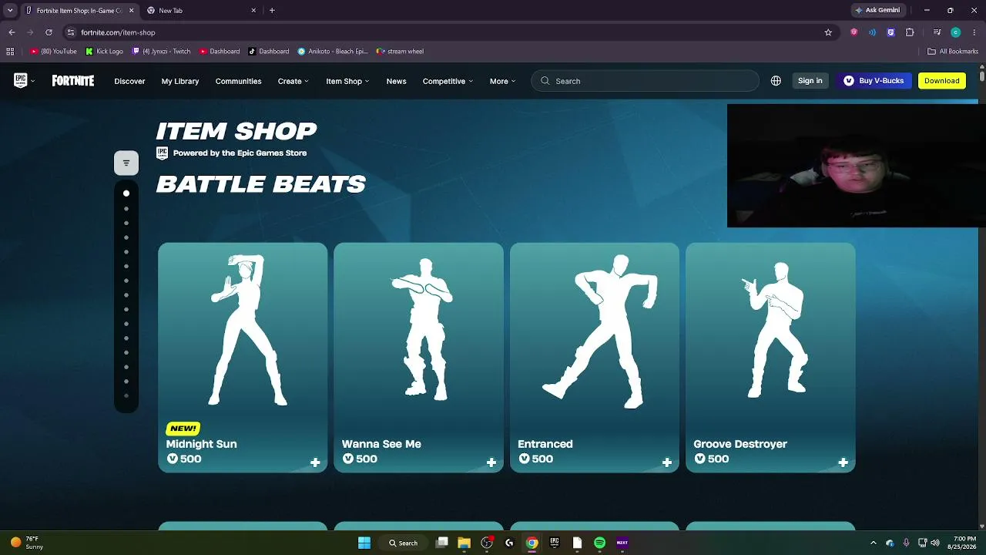Screen dimensions: 986x555
Task: Open the All Bookmarks folder
Action: (x=953, y=52)
